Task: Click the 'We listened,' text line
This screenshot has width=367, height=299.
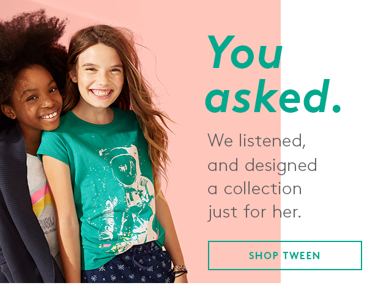Action: click(257, 141)
